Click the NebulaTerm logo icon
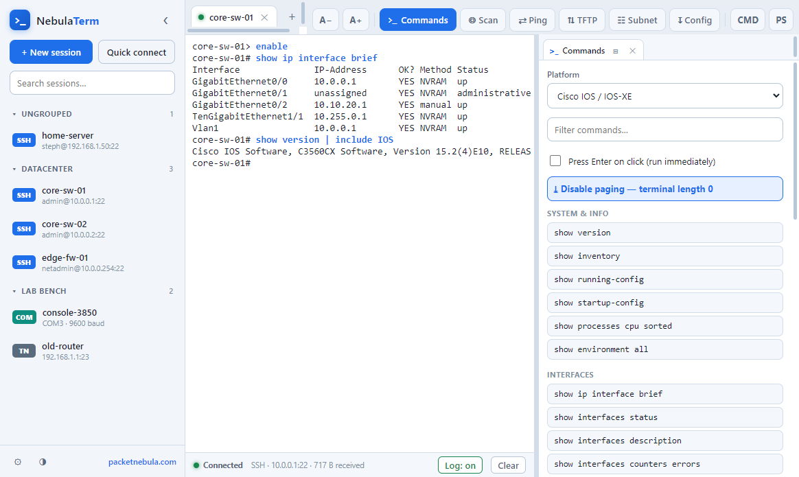The width and height of the screenshot is (799, 477). click(x=20, y=21)
